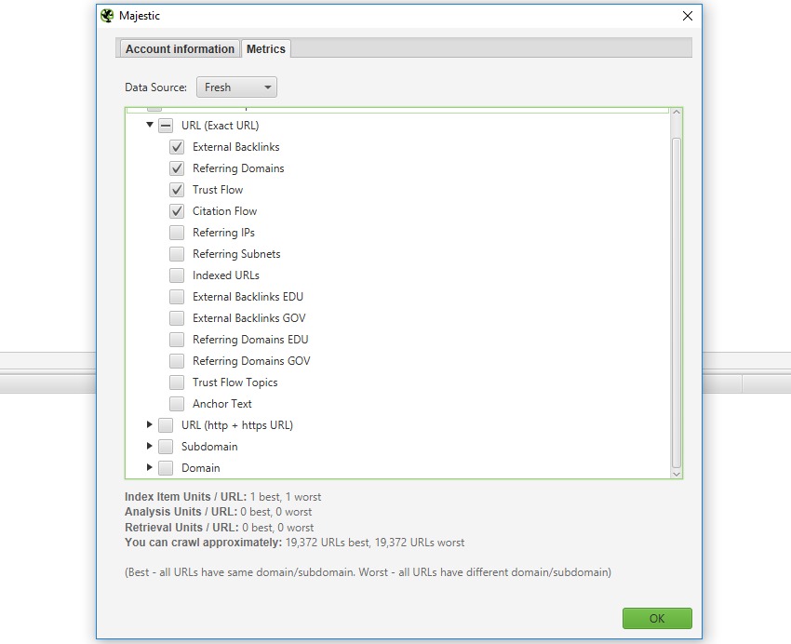Uncheck the External Backlinks checkbox

(177, 147)
